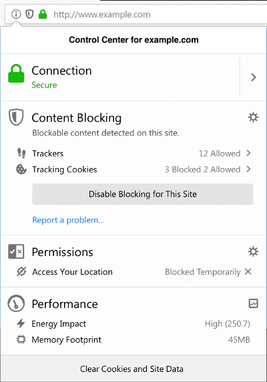
Task: Click the site information icon in address bar
Action: [16, 14]
